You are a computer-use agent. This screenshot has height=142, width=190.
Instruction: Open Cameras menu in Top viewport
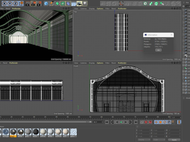tap(84, 9)
